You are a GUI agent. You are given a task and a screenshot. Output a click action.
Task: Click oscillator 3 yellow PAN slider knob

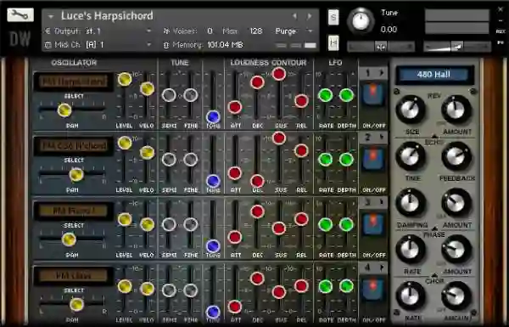[x=69, y=240]
